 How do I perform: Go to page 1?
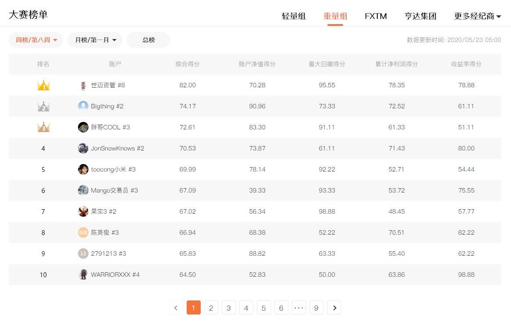tap(194, 308)
